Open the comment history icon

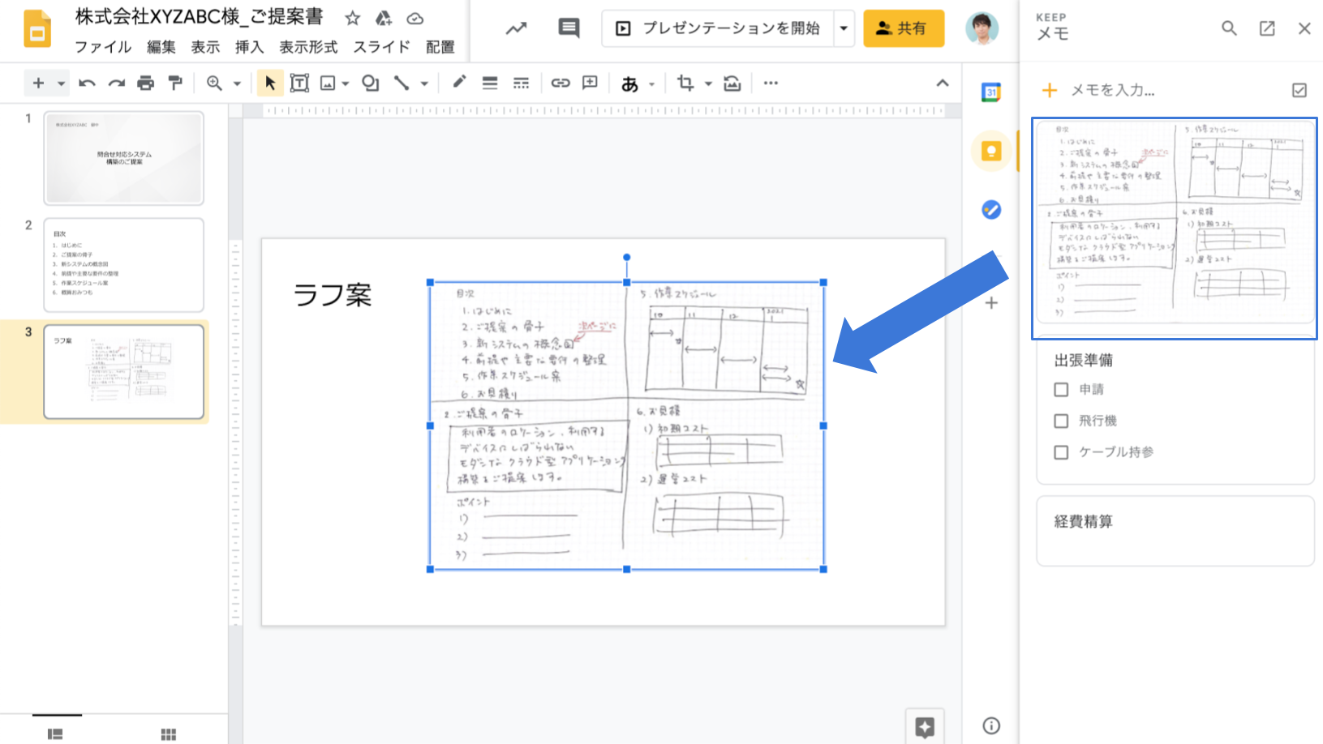569,28
